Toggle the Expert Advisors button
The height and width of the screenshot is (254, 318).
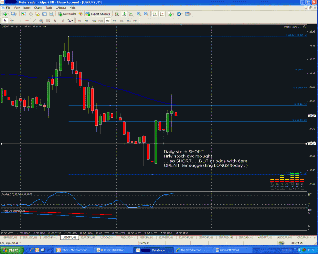98,14
